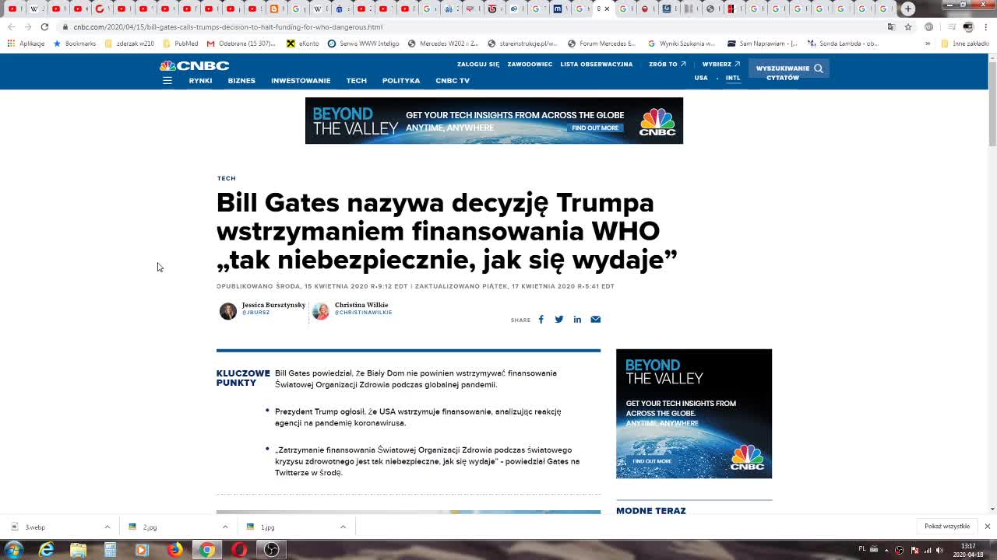The image size is (997, 560).
Task: Open Serwis WWW Inteligo bookmark
Action: pos(363,44)
